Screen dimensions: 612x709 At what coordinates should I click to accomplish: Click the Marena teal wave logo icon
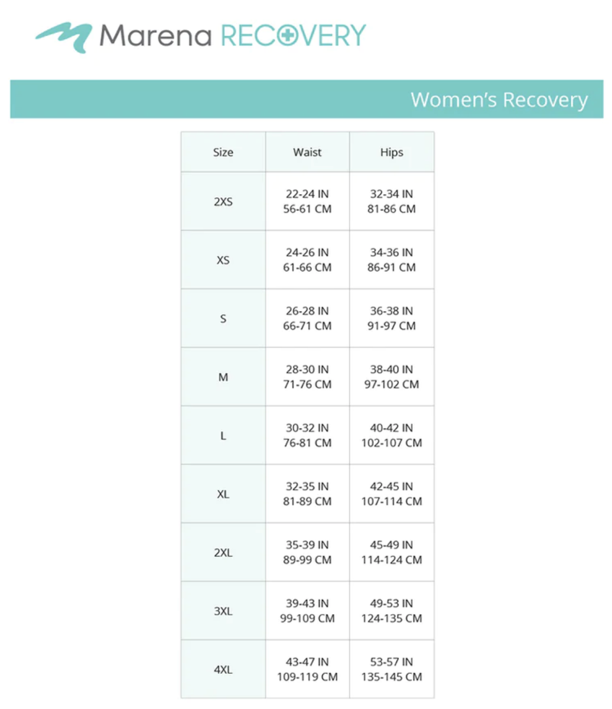(x=65, y=36)
